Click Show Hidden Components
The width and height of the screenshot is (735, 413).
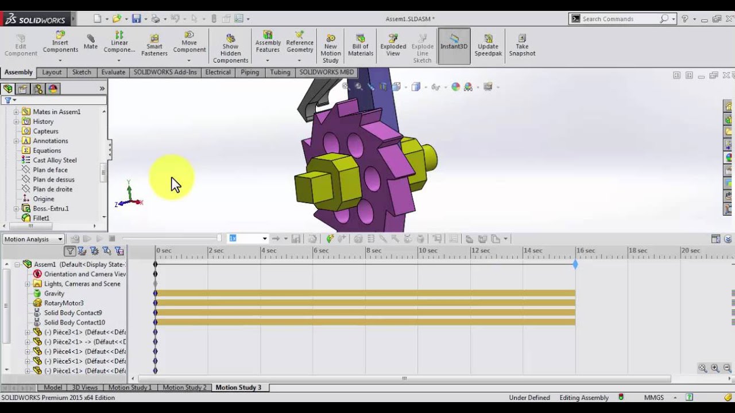click(x=230, y=48)
